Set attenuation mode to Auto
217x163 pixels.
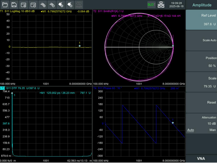pyautogui.click(x=190, y=130)
